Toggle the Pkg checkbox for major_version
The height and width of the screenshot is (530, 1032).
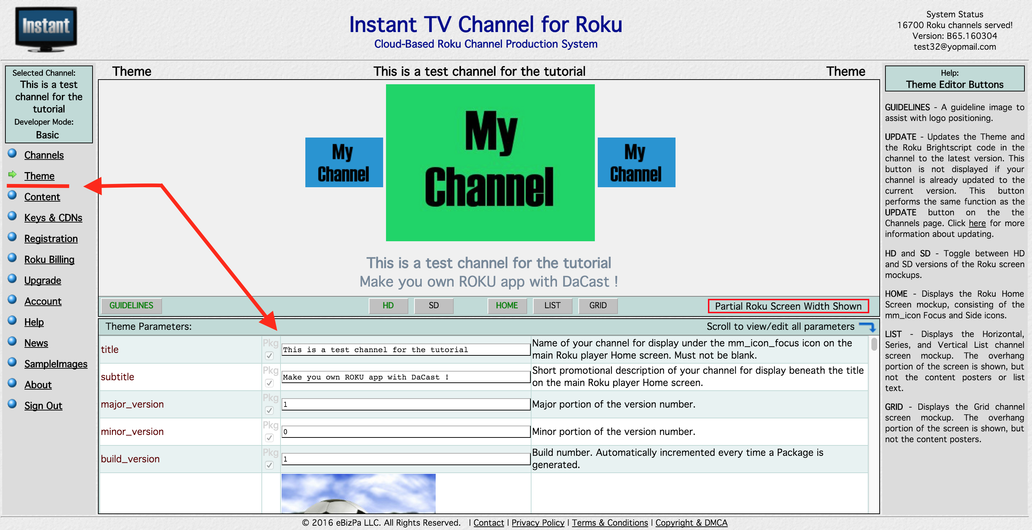269,410
